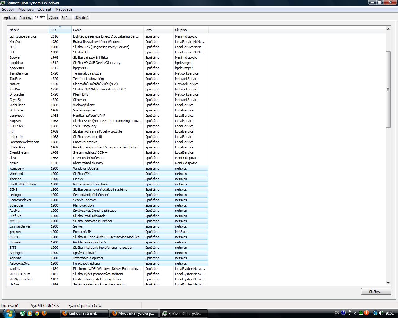Select the slsvc service row
This screenshot has height=318, width=398.
[x=108, y=158]
